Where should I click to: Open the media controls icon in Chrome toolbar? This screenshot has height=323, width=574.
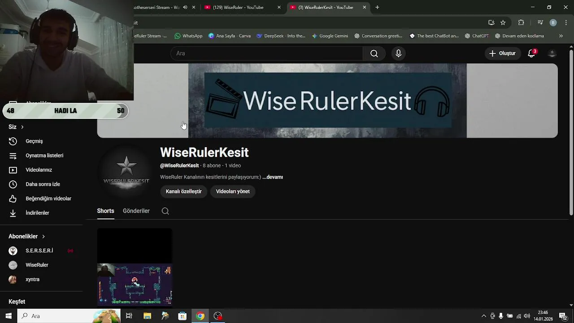pyautogui.click(x=540, y=23)
